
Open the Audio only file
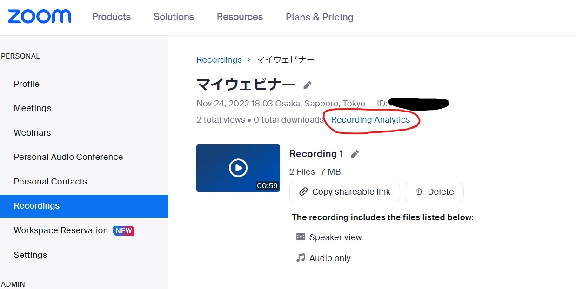pyautogui.click(x=330, y=258)
